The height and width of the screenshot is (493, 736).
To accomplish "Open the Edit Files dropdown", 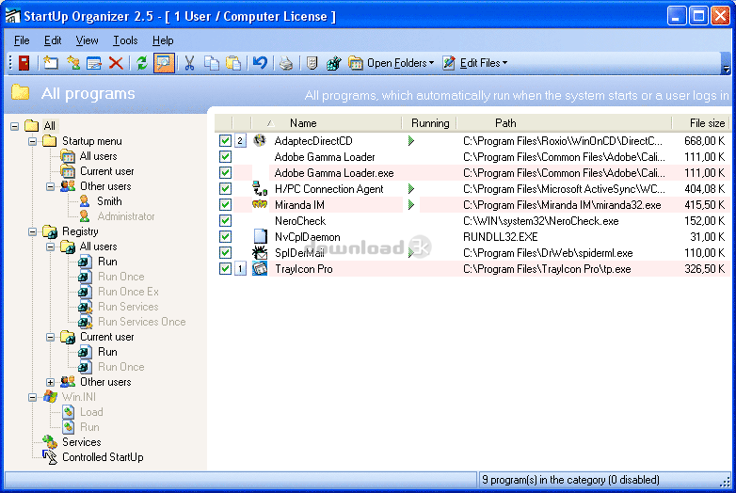I will 474,63.
